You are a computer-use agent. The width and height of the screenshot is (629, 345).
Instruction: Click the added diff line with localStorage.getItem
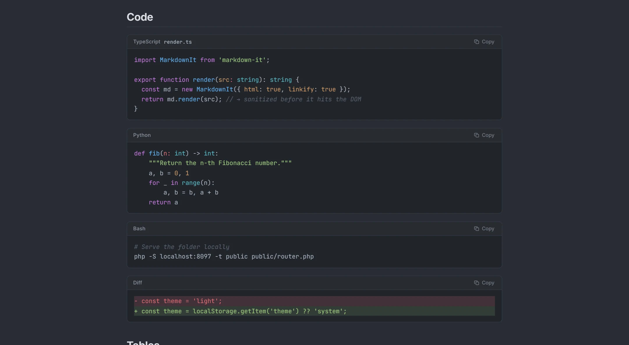(314, 311)
